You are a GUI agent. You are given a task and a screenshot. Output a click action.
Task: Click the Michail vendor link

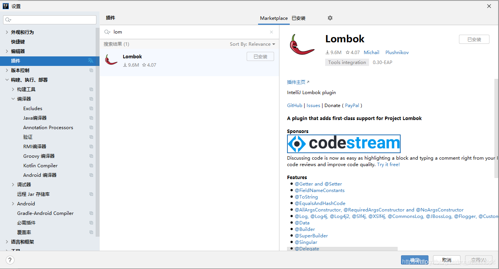coord(371,52)
